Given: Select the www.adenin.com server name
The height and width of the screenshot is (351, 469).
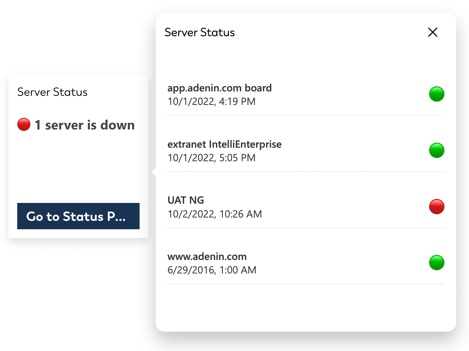Looking at the screenshot, I should [207, 257].
